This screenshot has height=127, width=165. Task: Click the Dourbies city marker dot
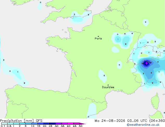pyautogui.click(x=108, y=85)
